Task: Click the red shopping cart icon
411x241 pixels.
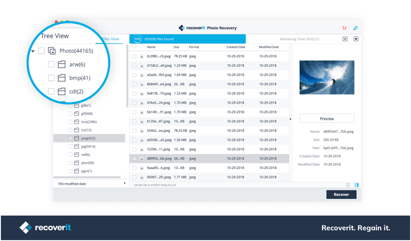Action: (x=344, y=28)
